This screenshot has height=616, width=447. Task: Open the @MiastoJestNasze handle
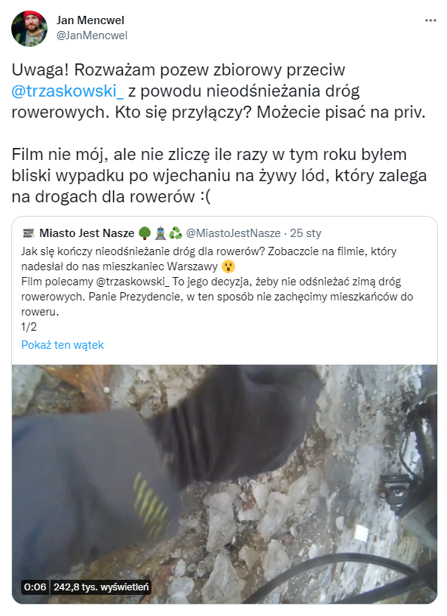tap(233, 233)
